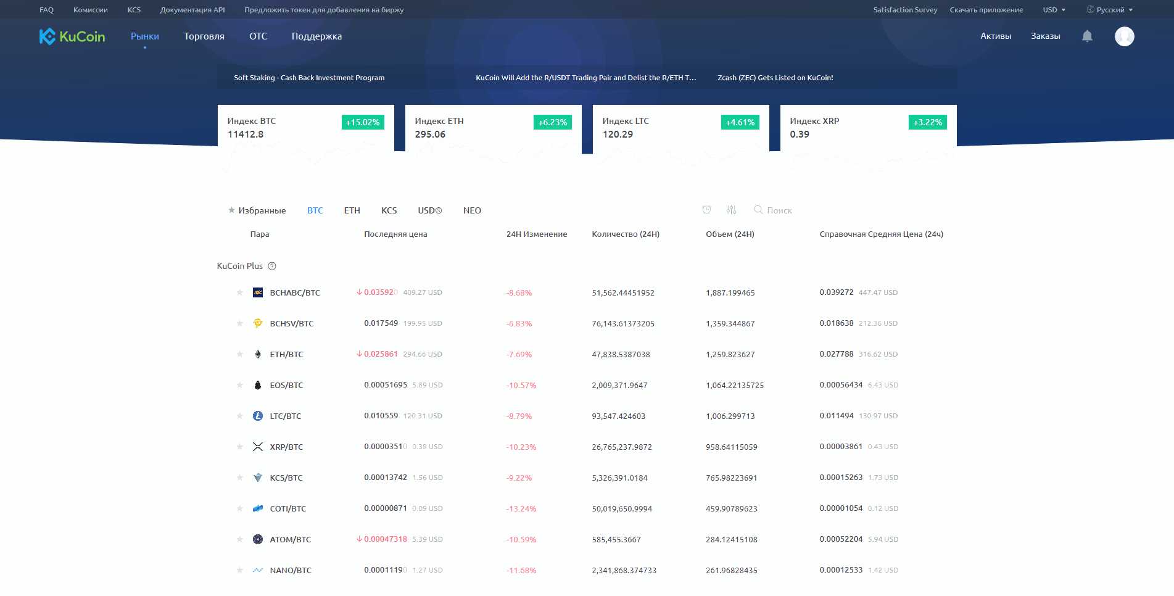Open the token listing proposal link

tap(324, 10)
